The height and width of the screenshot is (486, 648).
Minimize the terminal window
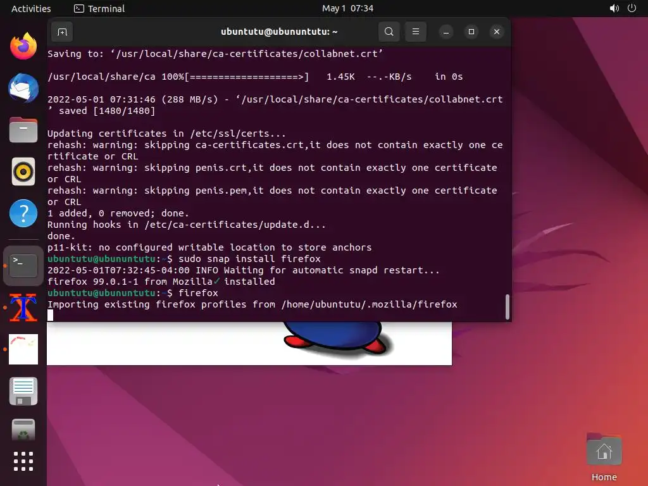[x=446, y=32]
